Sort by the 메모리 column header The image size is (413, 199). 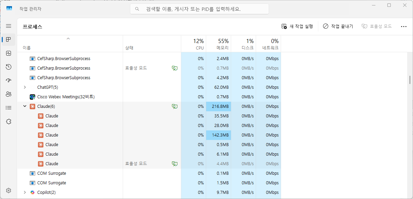pyautogui.click(x=218, y=44)
